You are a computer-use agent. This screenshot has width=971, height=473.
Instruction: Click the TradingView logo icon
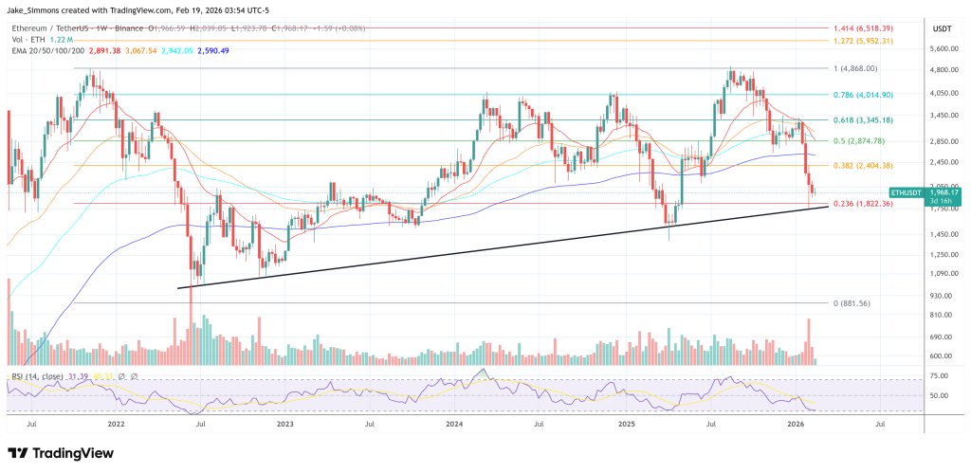tap(17, 453)
